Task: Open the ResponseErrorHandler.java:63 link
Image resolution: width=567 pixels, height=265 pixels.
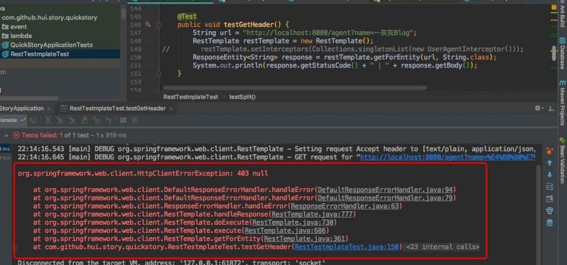Action: pos(345,206)
